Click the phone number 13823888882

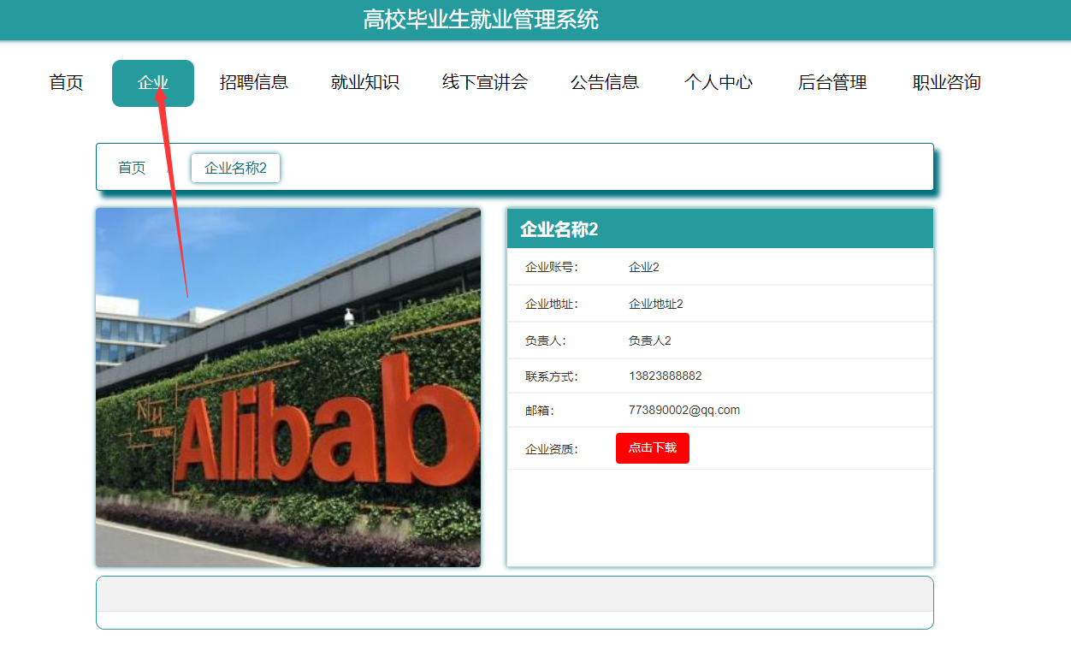[x=666, y=376]
